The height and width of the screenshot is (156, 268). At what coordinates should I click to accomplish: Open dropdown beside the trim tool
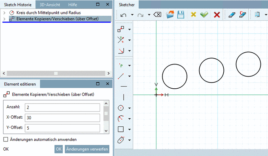click(x=130, y=40)
